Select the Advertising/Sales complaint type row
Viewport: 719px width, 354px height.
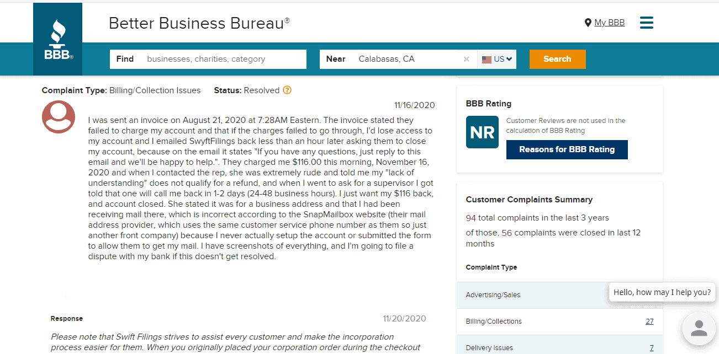point(560,295)
